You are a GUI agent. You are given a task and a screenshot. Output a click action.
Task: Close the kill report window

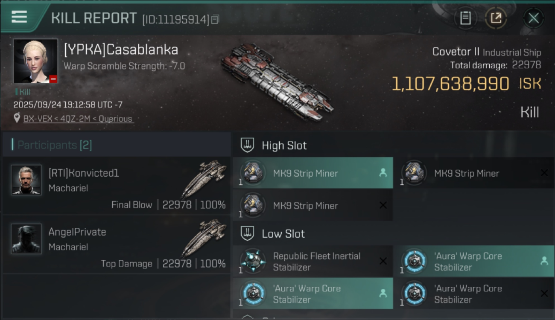coord(533,18)
